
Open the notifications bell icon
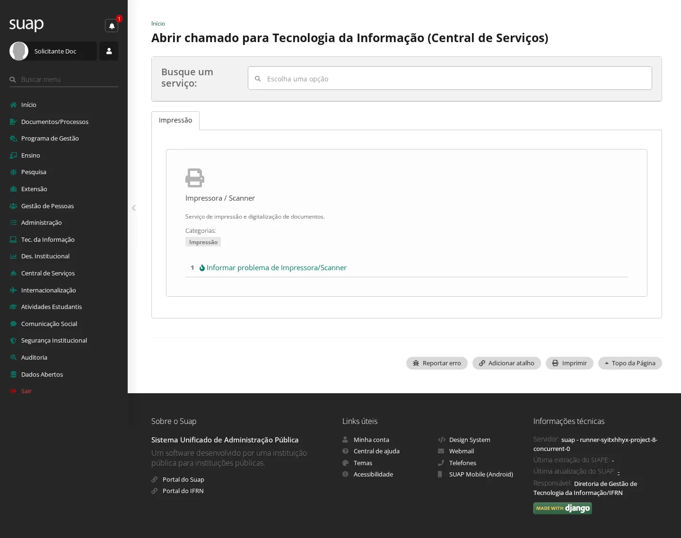(x=112, y=26)
